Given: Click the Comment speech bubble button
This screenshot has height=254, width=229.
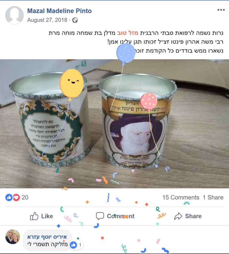Looking at the screenshot, I should coord(115,216).
